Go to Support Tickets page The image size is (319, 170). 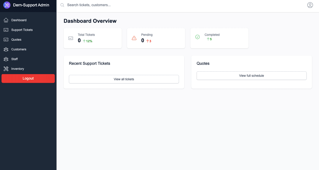(x=28, y=30)
